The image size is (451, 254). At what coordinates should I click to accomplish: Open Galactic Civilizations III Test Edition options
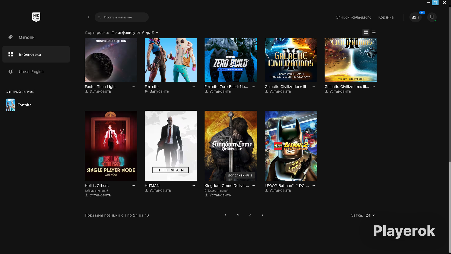click(373, 87)
